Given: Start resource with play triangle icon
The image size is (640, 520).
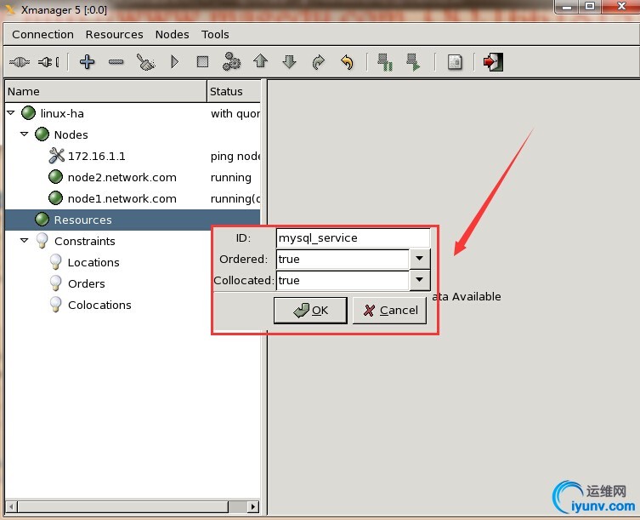Looking at the screenshot, I should 175,62.
